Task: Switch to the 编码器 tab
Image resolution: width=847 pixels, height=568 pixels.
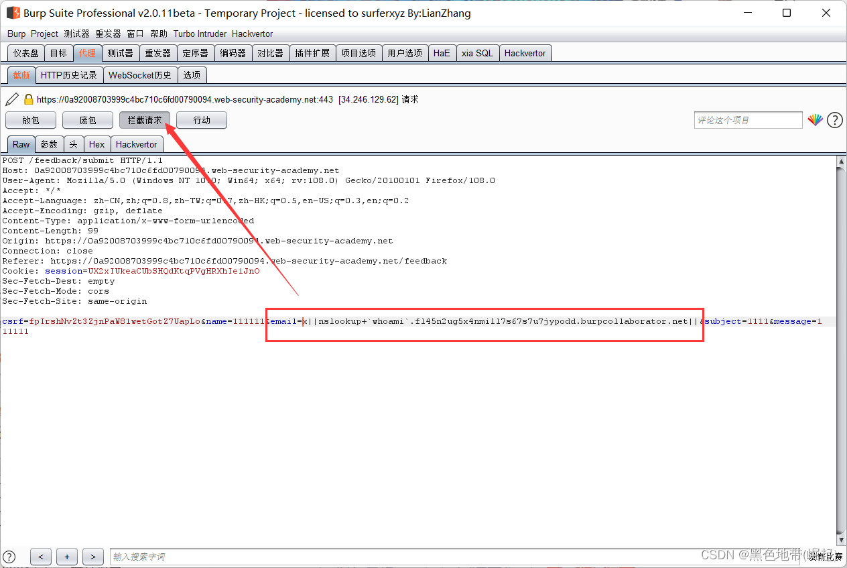Action: click(233, 53)
